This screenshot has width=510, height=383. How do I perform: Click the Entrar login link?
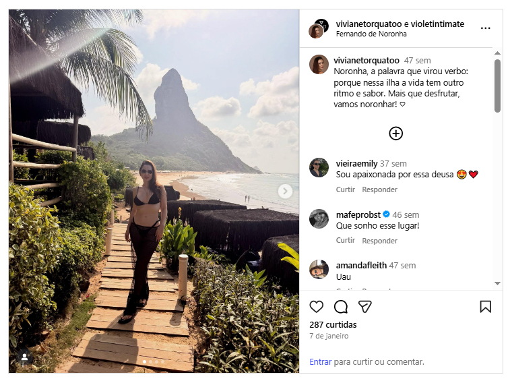pos(320,362)
